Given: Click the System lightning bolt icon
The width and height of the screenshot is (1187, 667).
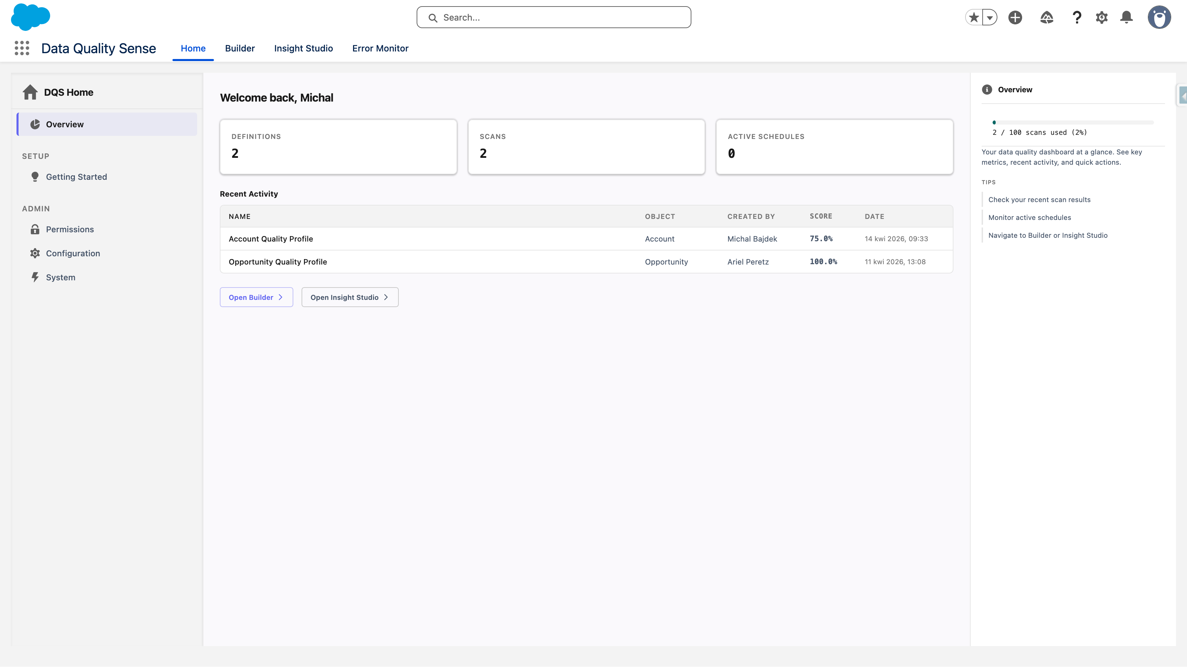Looking at the screenshot, I should 35,277.
